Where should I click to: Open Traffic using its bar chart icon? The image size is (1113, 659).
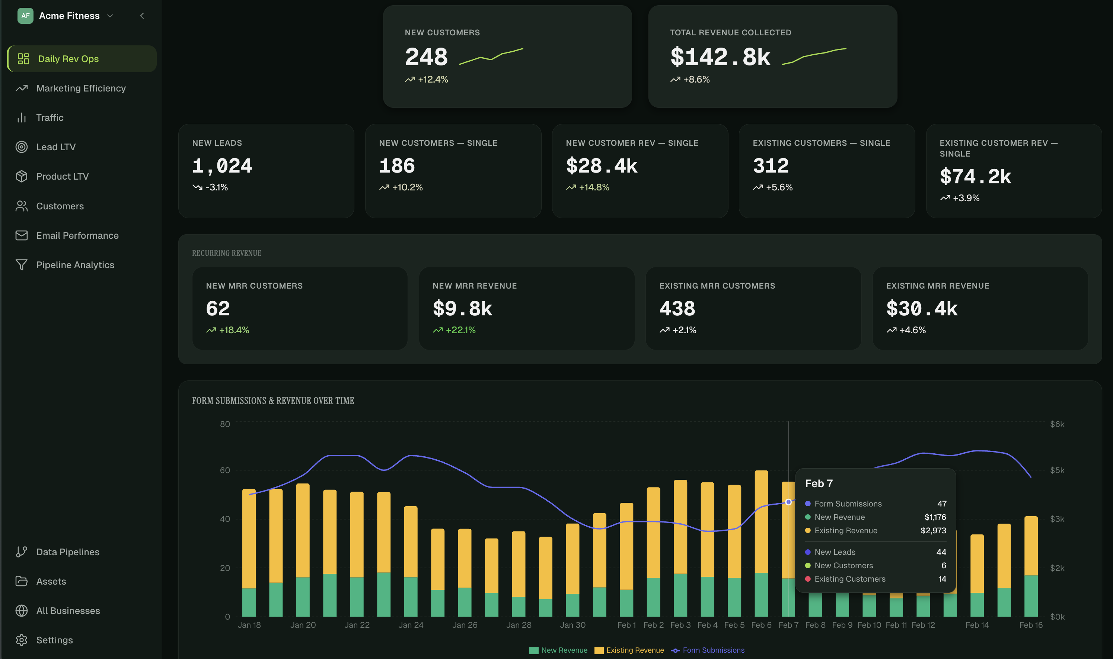[22, 117]
